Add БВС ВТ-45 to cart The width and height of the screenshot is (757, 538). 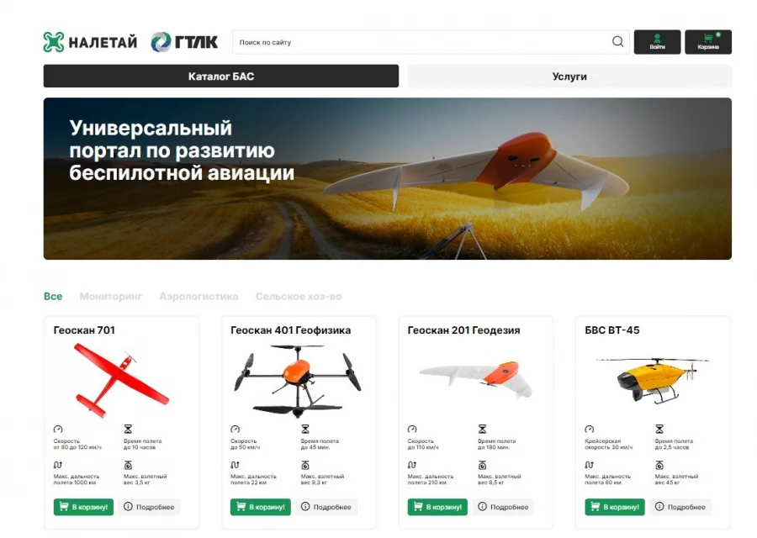coord(615,507)
